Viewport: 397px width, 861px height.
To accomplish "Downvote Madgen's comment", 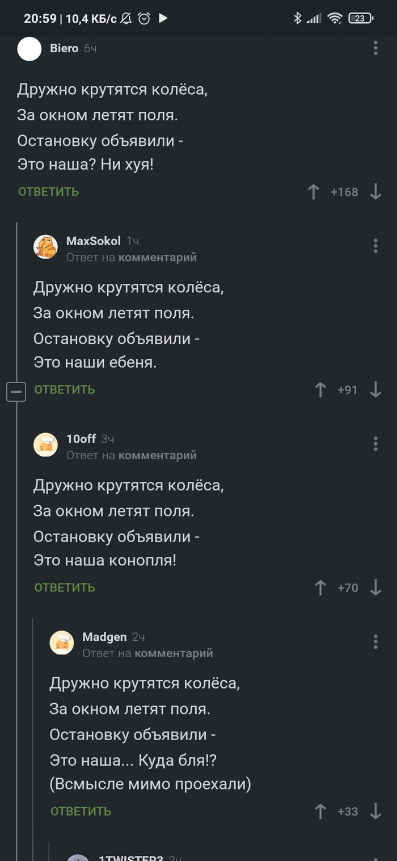I will pyautogui.click(x=375, y=812).
